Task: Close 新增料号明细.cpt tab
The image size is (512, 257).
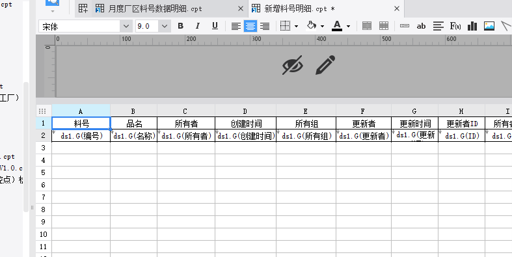Action: [397, 9]
